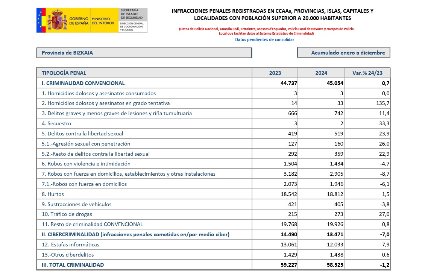
Task: Click the 2024 column header
Action: [321, 73]
